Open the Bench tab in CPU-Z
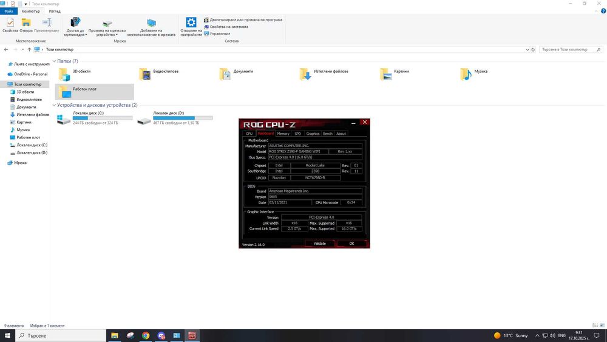The width and height of the screenshot is (607, 342). 328,134
